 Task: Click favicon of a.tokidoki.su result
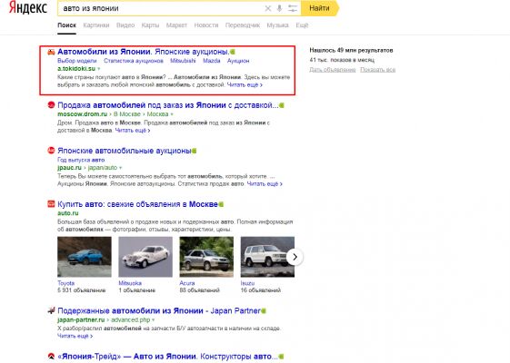[51, 52]
